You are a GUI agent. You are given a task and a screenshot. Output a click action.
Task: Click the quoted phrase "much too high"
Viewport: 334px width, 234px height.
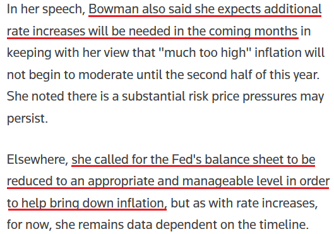pos(205,52)
